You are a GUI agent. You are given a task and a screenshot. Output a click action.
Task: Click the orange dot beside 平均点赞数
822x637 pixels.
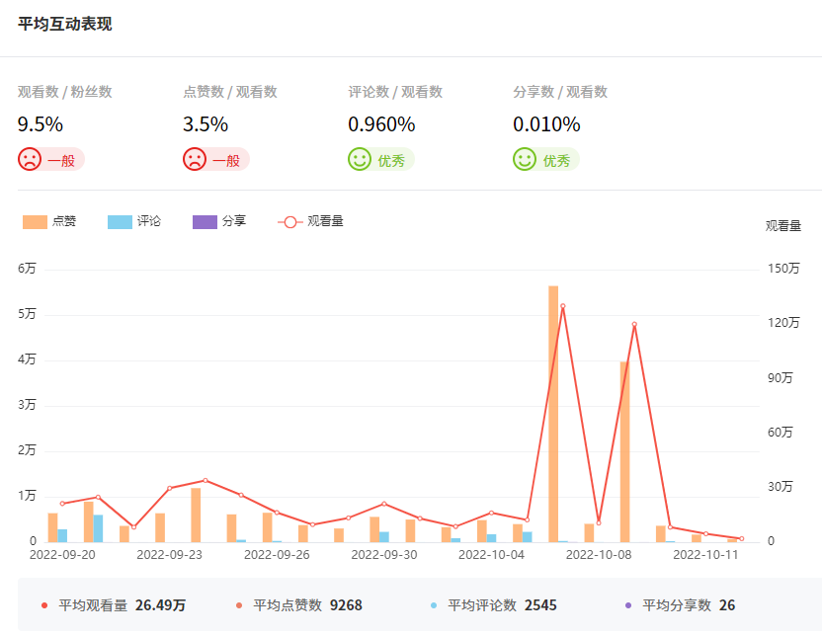238,605
